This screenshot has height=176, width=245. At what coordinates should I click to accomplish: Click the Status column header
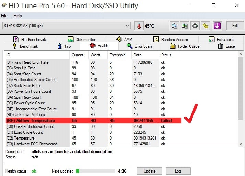click(170, 55)
